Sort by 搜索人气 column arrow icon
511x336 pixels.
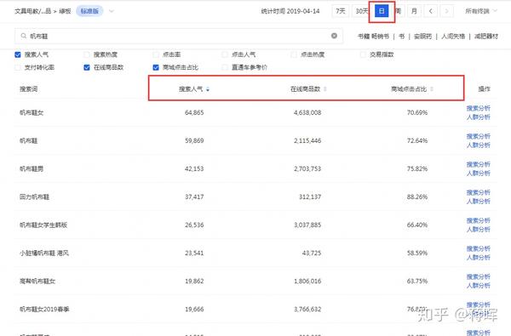208,88
